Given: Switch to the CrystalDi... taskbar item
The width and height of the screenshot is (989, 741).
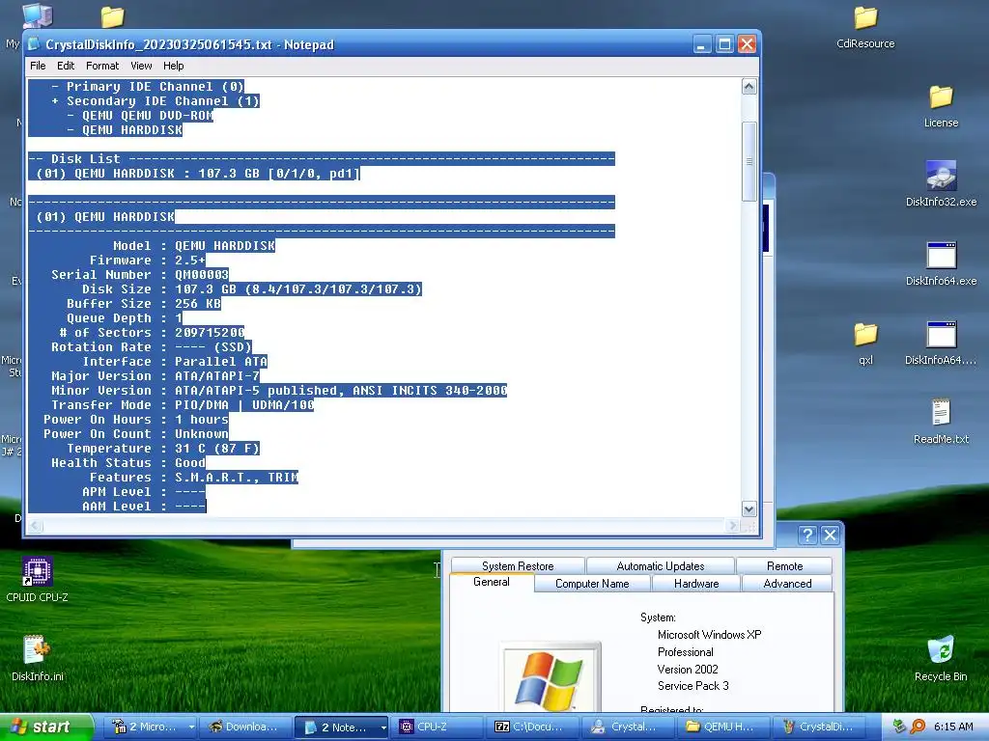Looking at the screenshot, I should click(x=818, y=727).
